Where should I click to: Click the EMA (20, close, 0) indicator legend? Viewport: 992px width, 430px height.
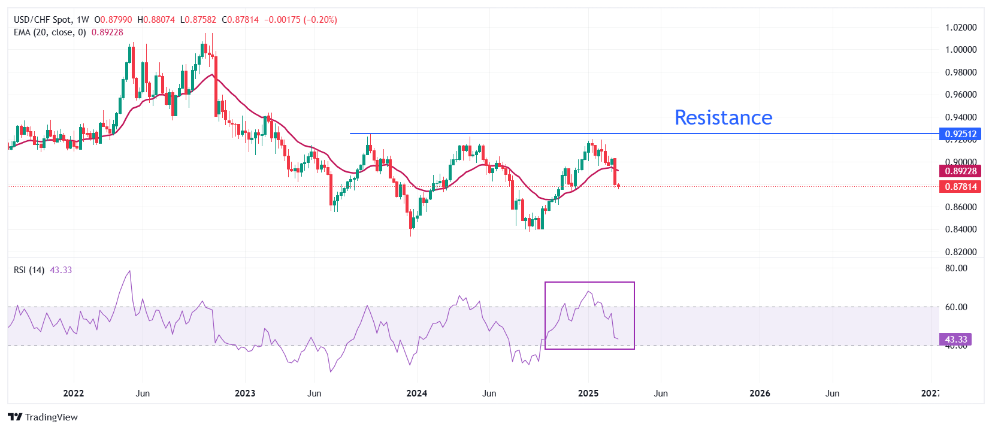coord(50,32)
